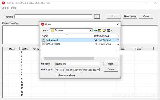Select port row number 10
The width and height of the screenshot is (160, 100).
(22, 82)
